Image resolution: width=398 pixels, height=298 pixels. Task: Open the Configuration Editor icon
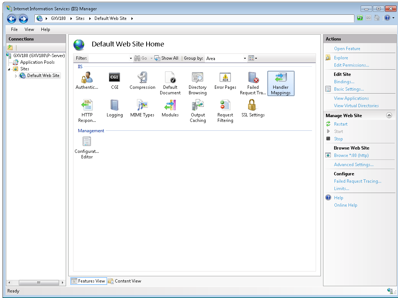pyautogui.click(x=87, y=147)
